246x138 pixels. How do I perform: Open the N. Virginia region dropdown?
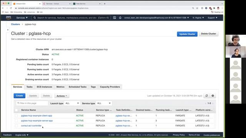[x=198, y=18]
